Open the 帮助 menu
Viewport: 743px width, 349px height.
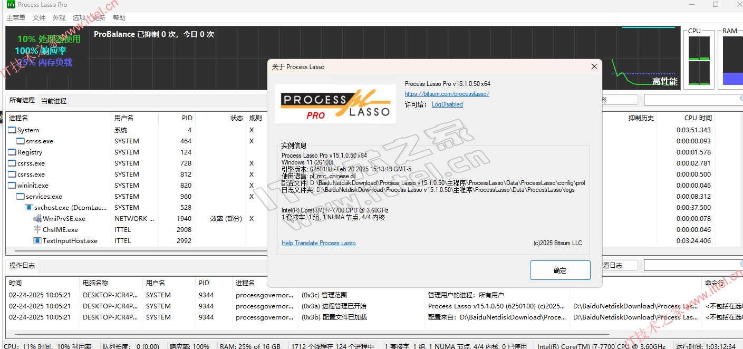pyautogui.click(x=119, y=18)
